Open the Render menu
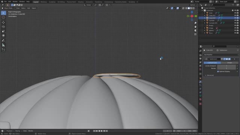This screenshot has width=240, height=135. click(15, 1)
